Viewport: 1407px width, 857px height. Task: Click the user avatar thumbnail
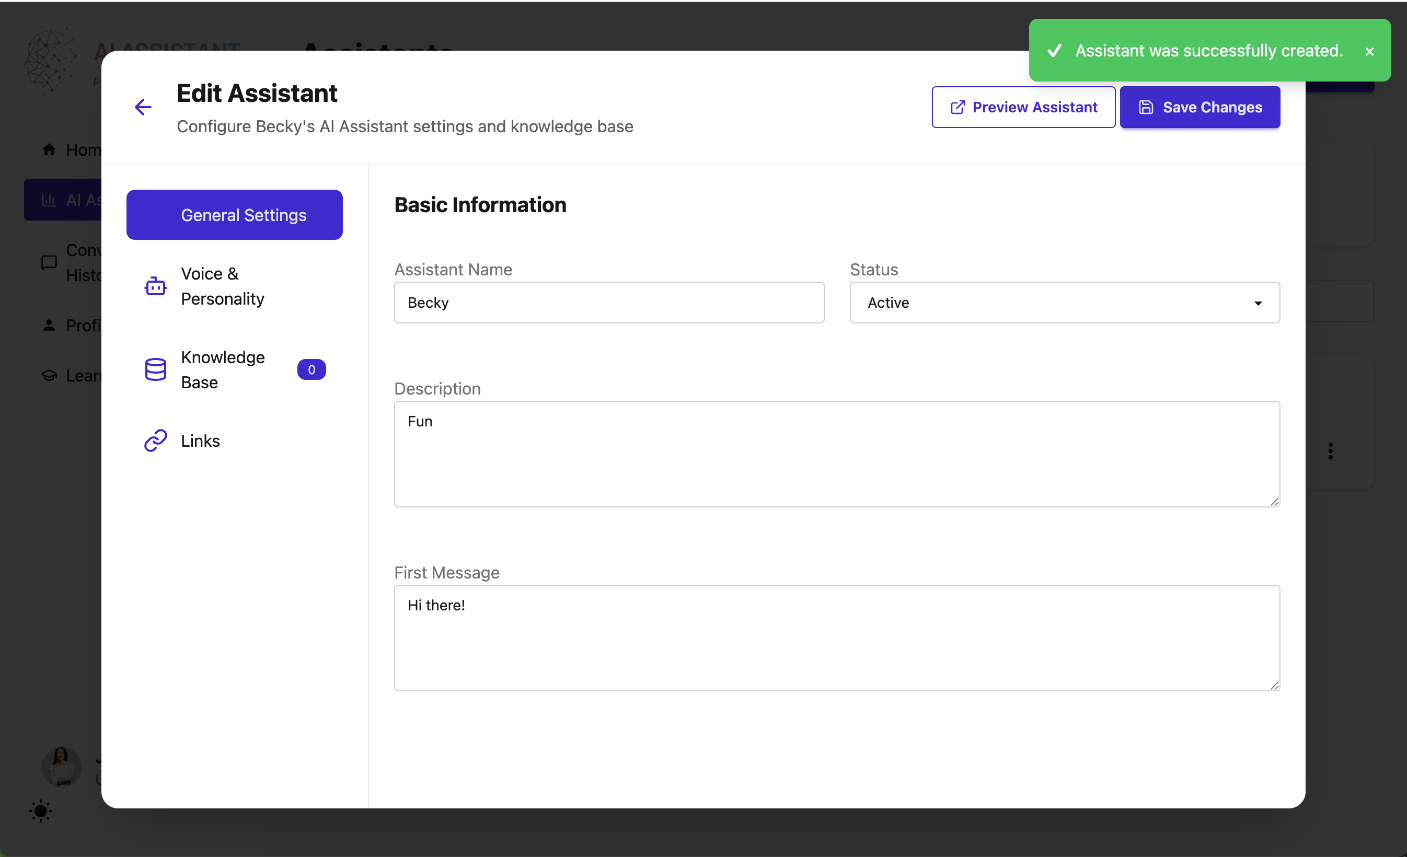[62, 766]
